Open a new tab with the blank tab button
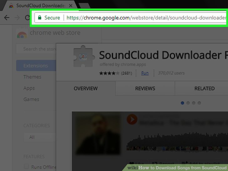 [84, 6]
